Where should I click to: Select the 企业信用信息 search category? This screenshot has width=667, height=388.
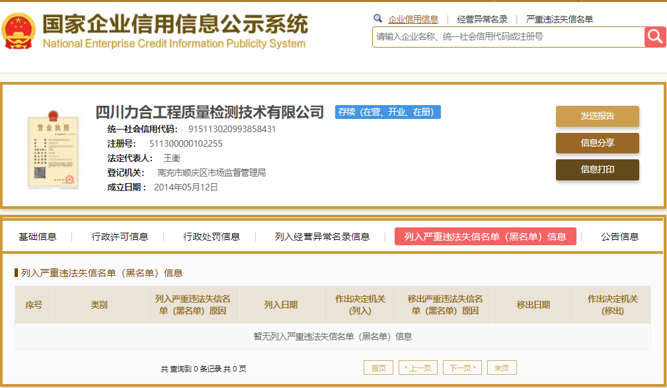413,19
